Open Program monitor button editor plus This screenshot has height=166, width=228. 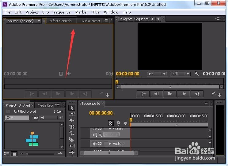pyautogui.click(x=219, y=95)
